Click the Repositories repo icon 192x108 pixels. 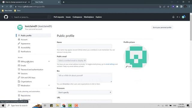tap(19, 95)
